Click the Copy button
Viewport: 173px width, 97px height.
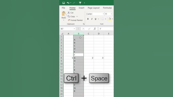[71, 16]
